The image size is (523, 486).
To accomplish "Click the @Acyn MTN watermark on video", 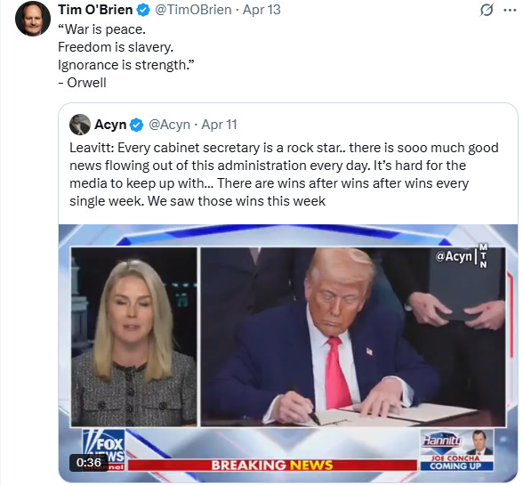I will click(x=462, y=256).
